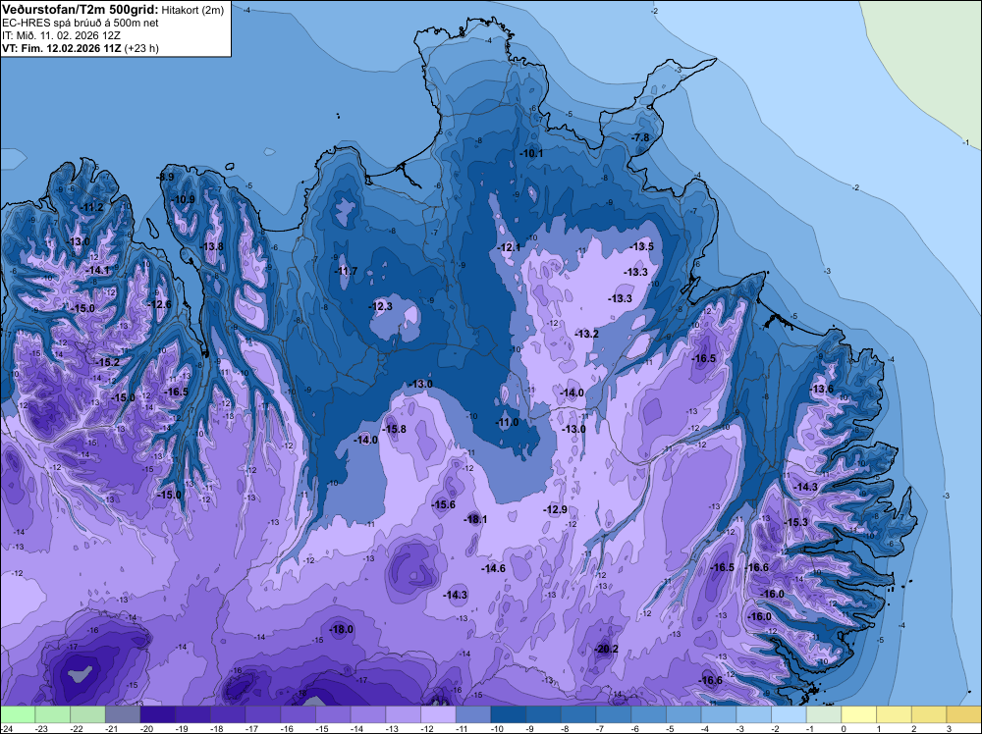The width and height of the screenshot is (982, 734).
Task: Click the '(+23 h)' forecast offset text
Action: coord(142,48)
